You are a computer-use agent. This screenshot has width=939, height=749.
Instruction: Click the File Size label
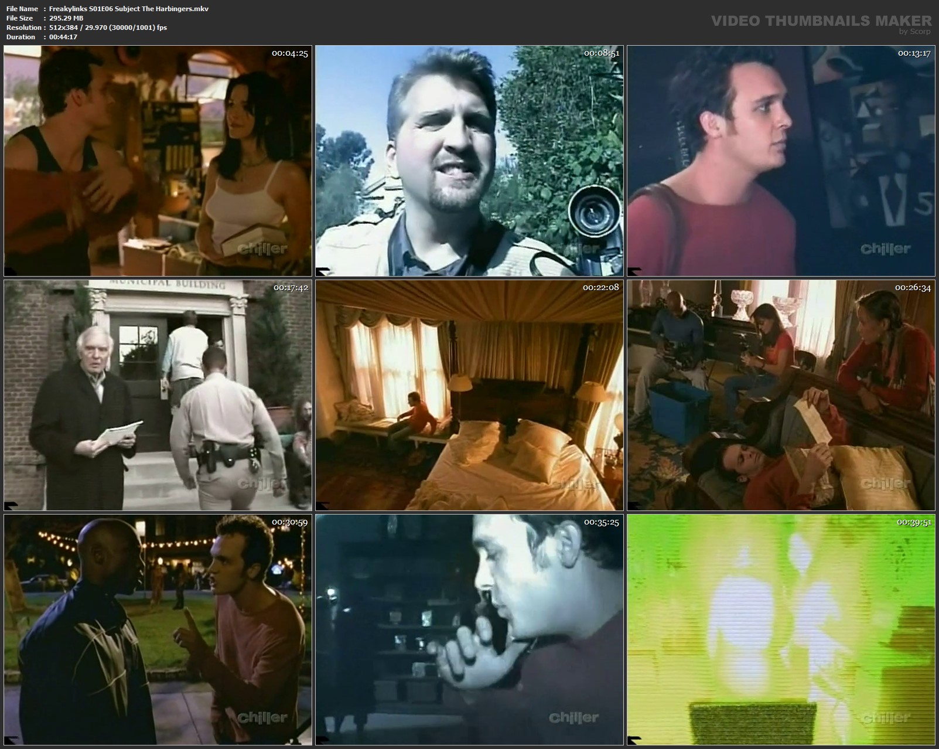[x=19, y=18]
